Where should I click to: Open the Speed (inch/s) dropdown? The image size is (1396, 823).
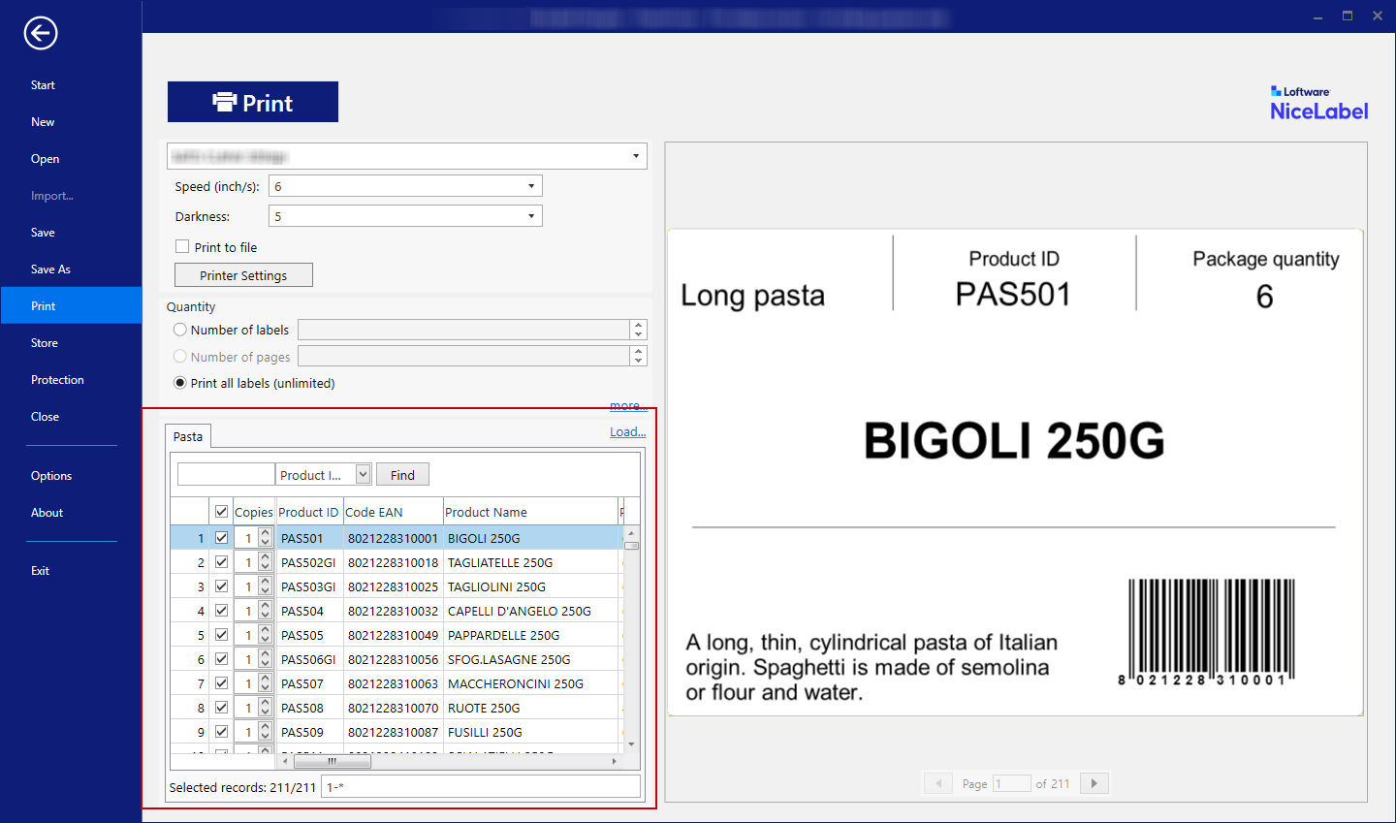point(531,186)
